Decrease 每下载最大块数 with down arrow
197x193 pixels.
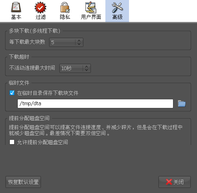click(79, 44)
